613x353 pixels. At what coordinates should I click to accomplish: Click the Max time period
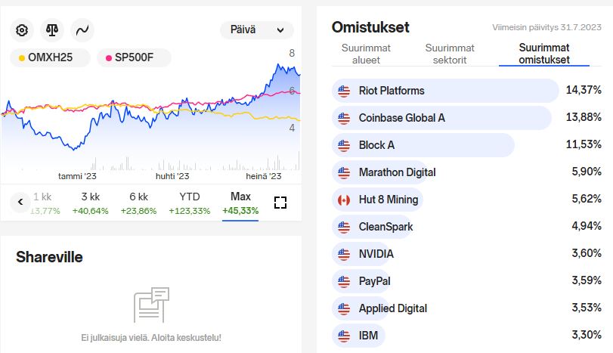pos(240,203)
